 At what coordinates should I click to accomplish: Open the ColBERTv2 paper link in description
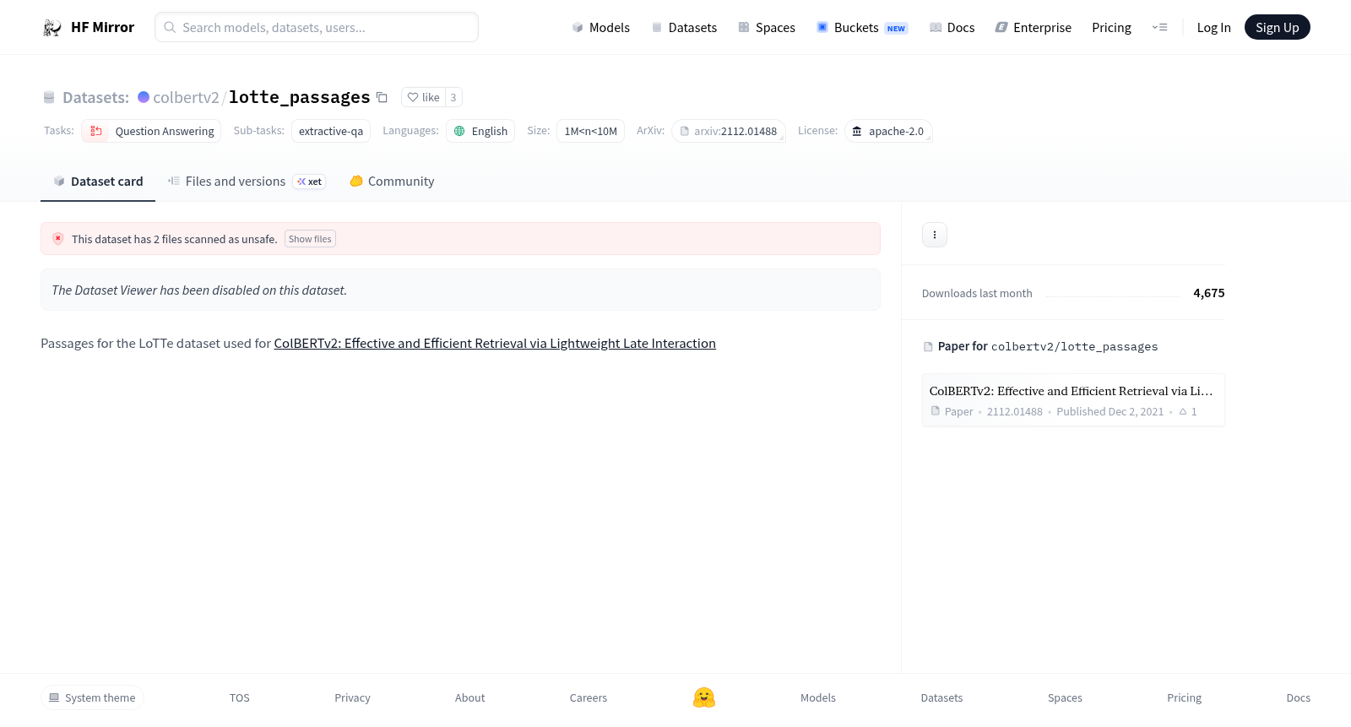tap(495, 344)
